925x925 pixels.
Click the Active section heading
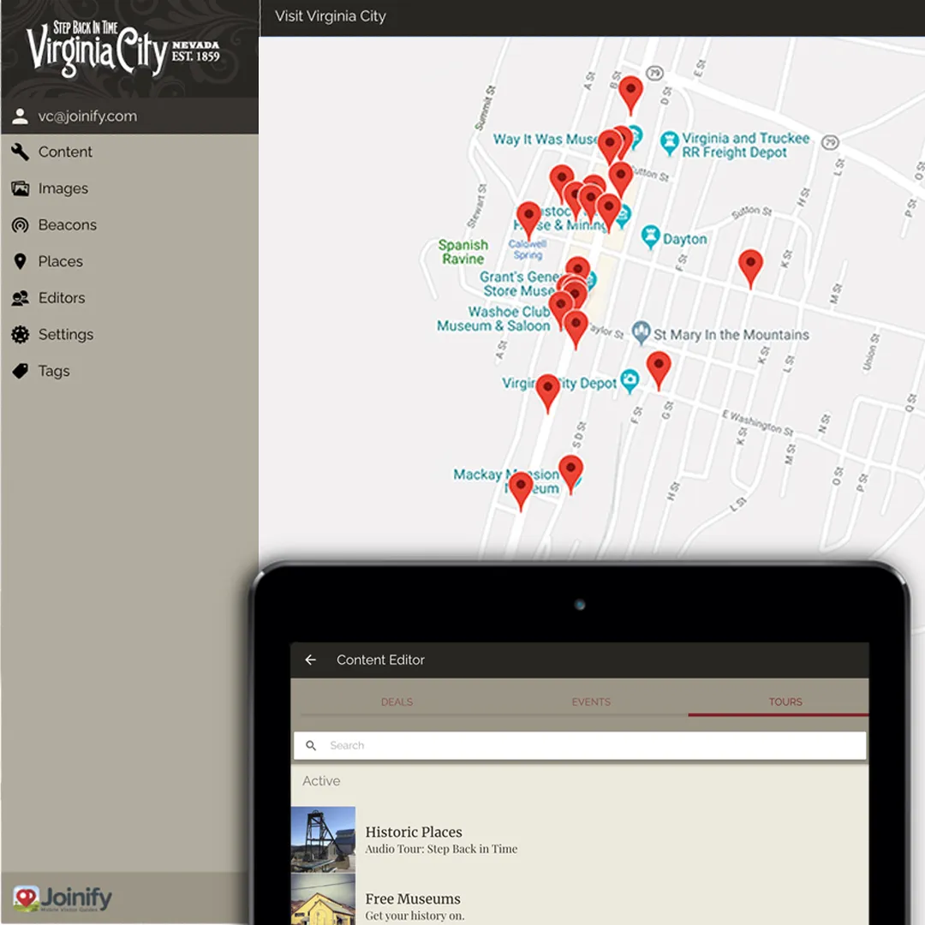pos(321,780)
